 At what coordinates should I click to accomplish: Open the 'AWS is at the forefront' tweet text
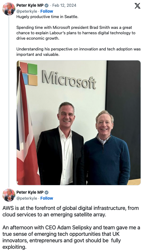(71, 211)
